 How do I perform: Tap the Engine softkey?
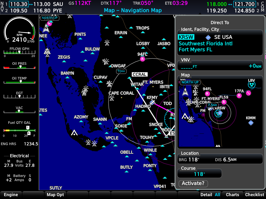[x=11, y=195]
